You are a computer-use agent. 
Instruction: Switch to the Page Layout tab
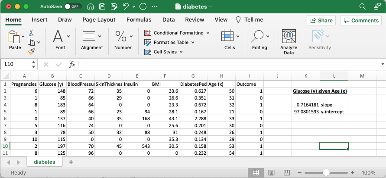[99, 20]
